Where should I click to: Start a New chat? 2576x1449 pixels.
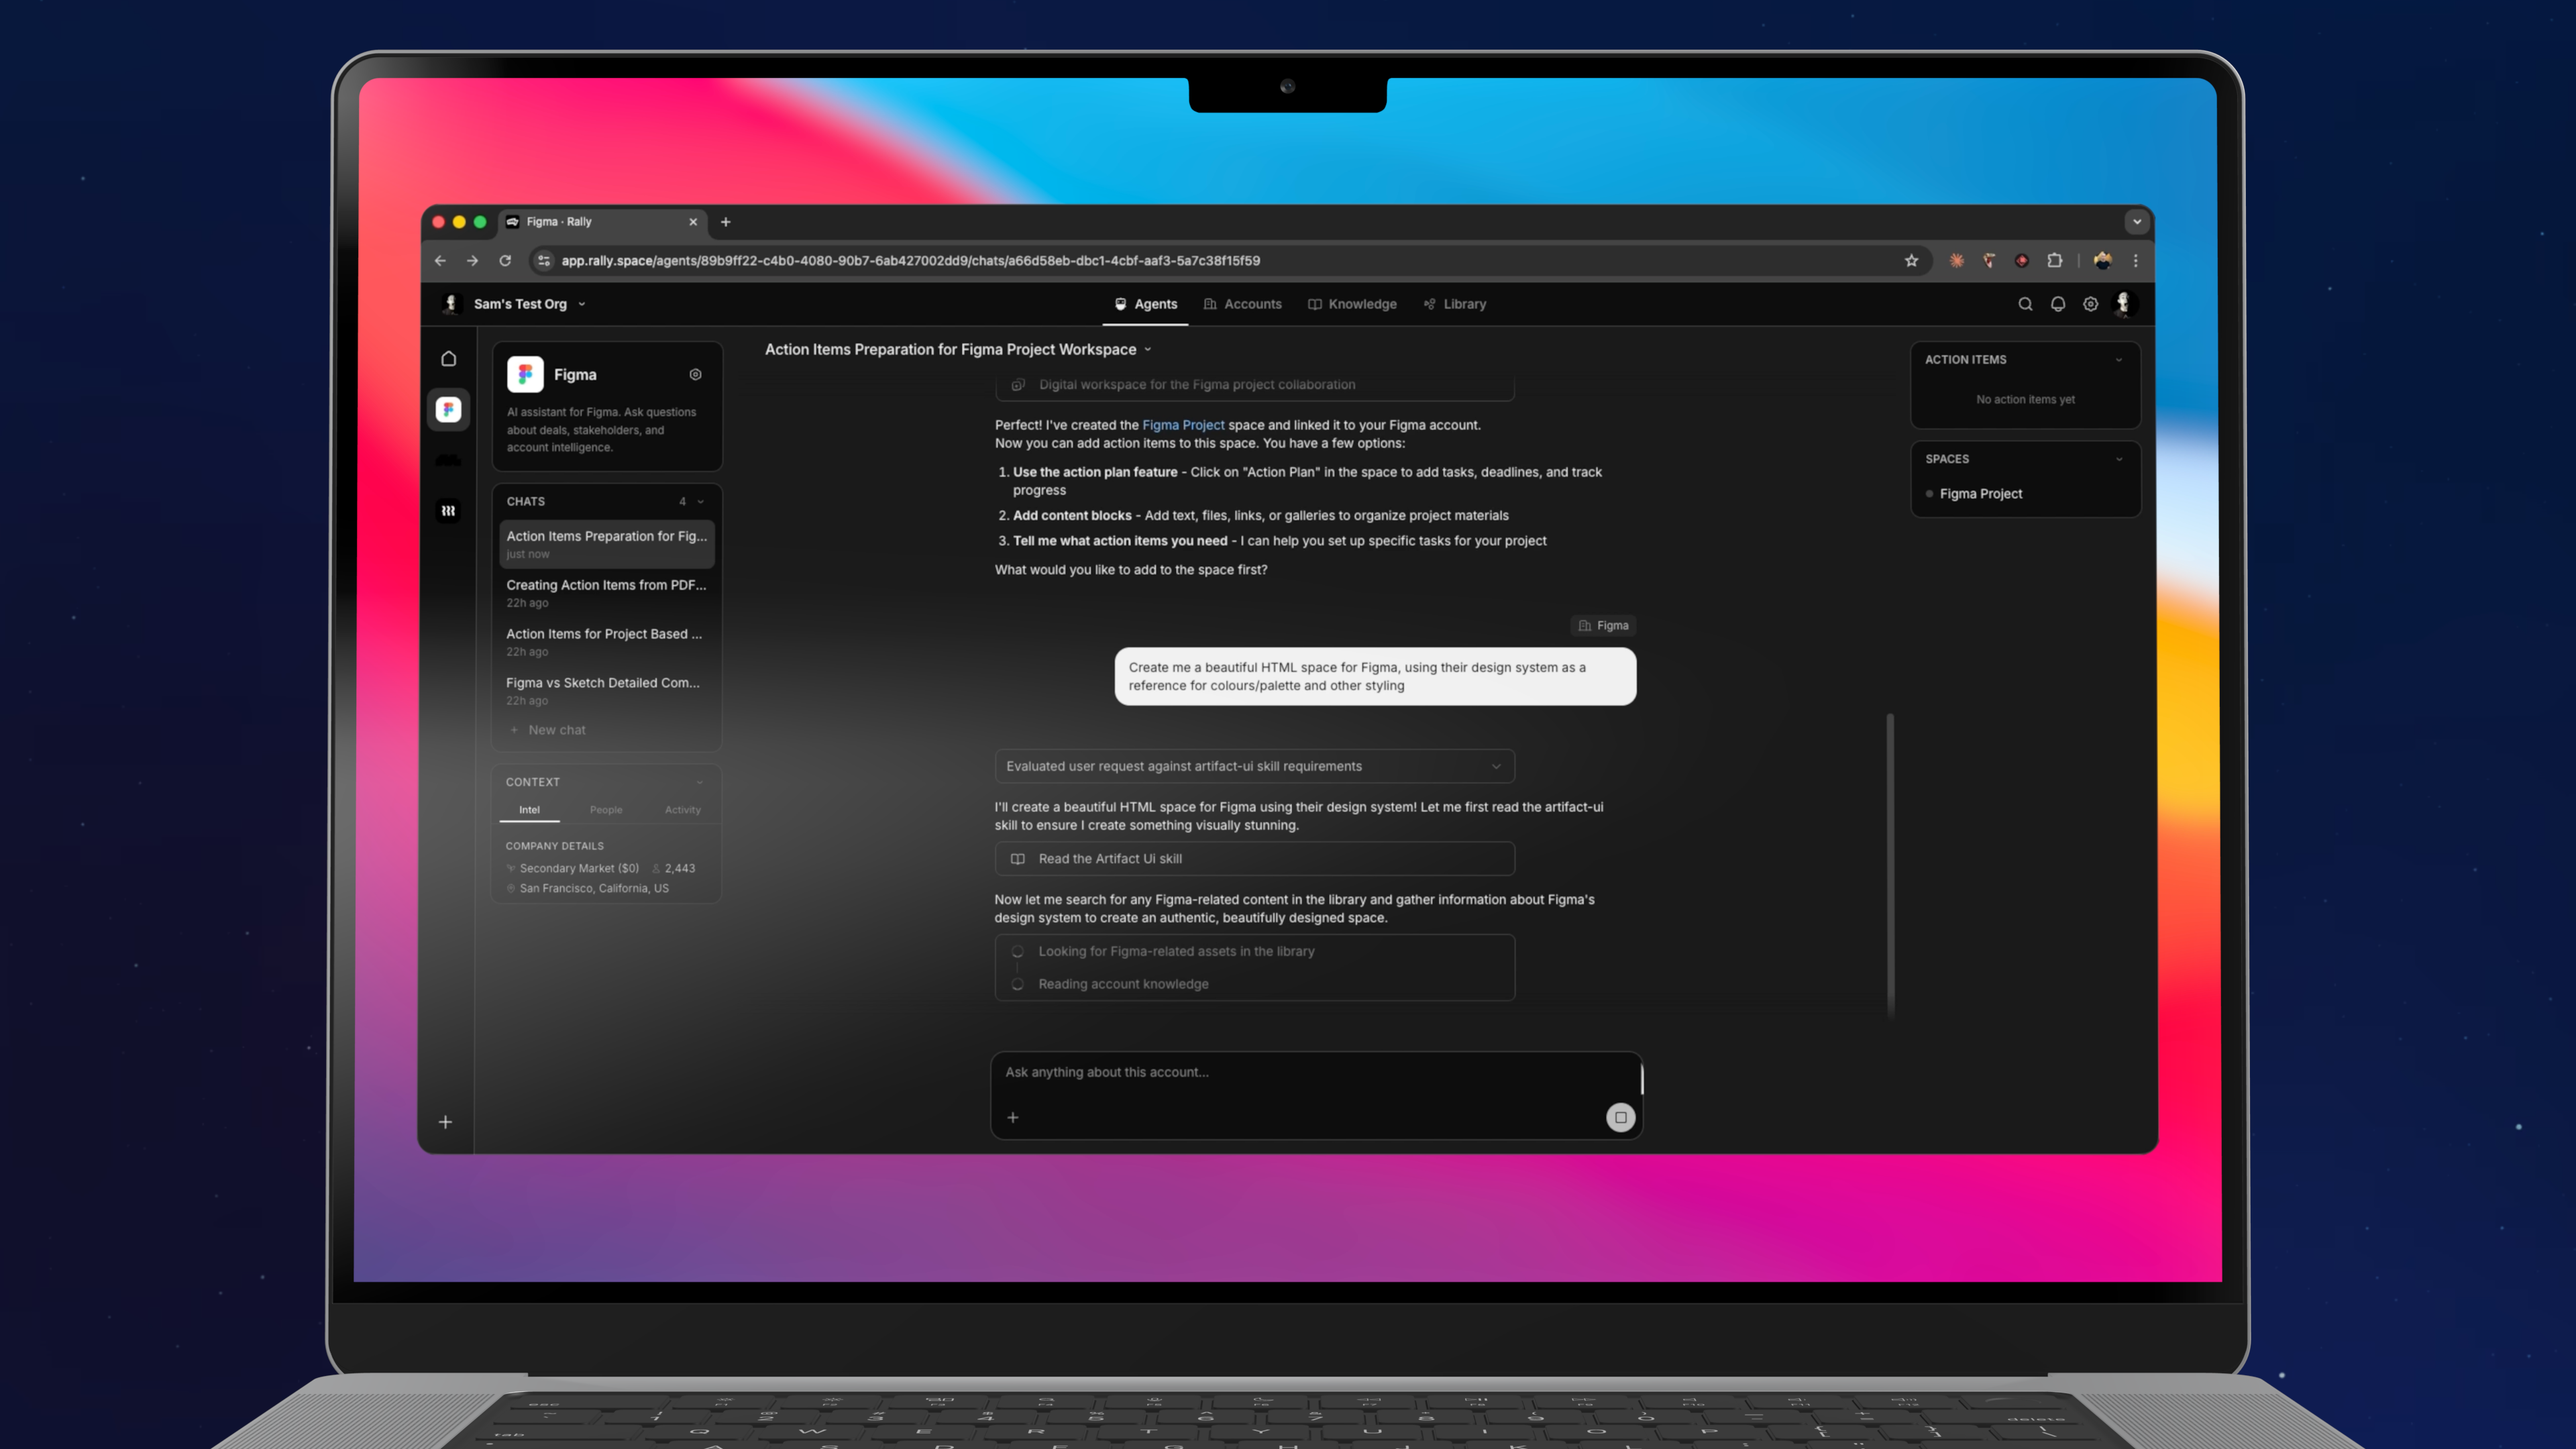556,730
